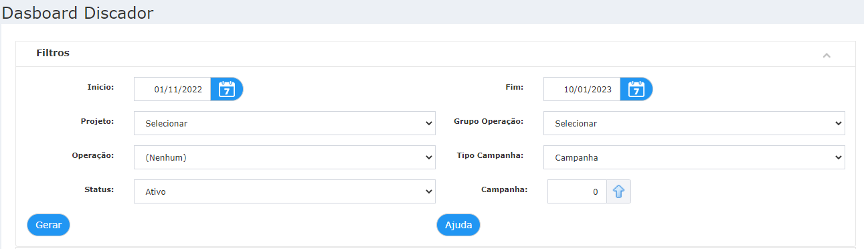Click the Ajuda button

[458, 225]
